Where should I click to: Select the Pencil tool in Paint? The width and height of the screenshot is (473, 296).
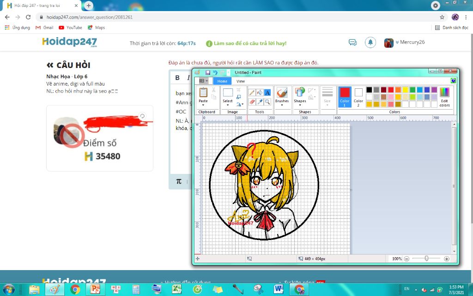tap(252, 92)
